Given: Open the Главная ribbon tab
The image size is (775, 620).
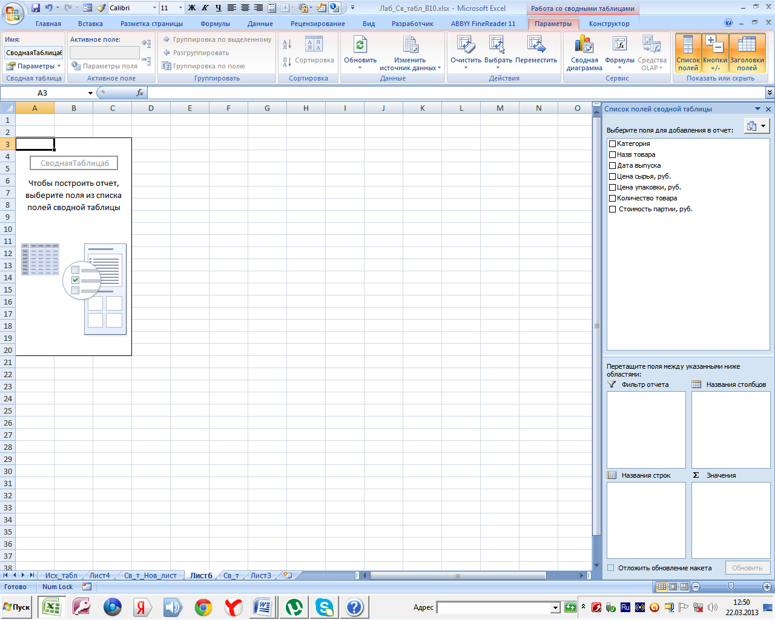Looking at the screenshot, I should pyautogui.click(x=48, y=24).
